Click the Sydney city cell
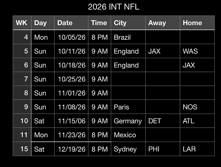The image size is (221, 167). 125,149
